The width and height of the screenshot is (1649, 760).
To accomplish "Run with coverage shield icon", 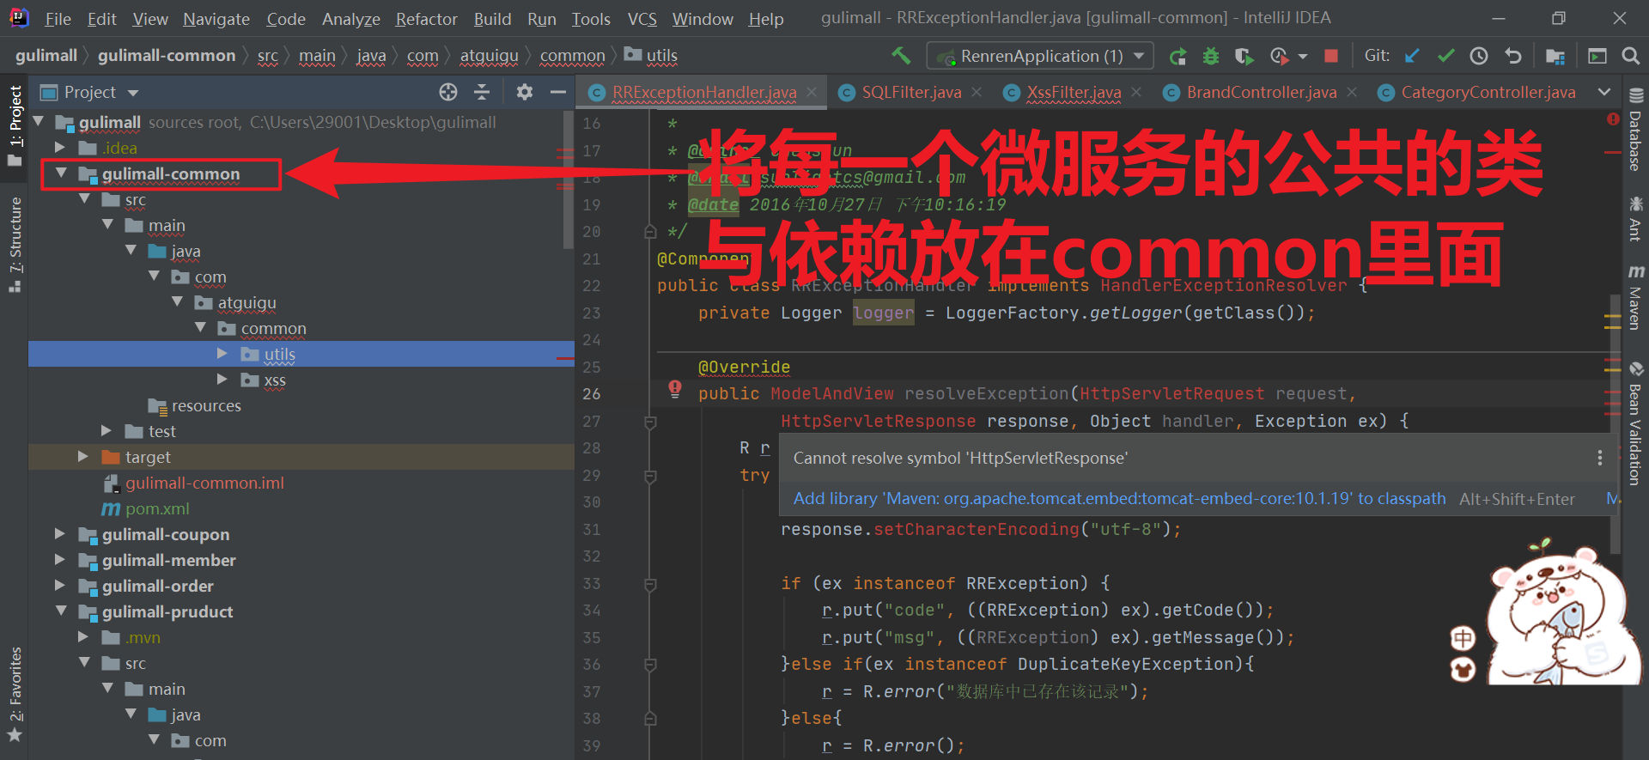I will pyautogui.click(x=1244, y=56).
